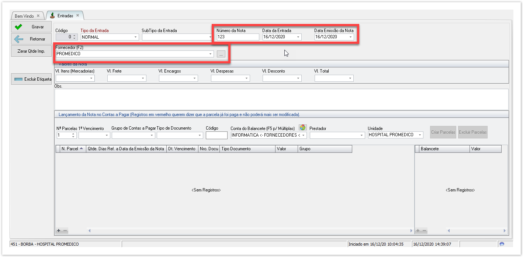523x257 pixels.
Task: Expand the Tipo da Entrada dropdown
Action: click(x=135, y=37)
